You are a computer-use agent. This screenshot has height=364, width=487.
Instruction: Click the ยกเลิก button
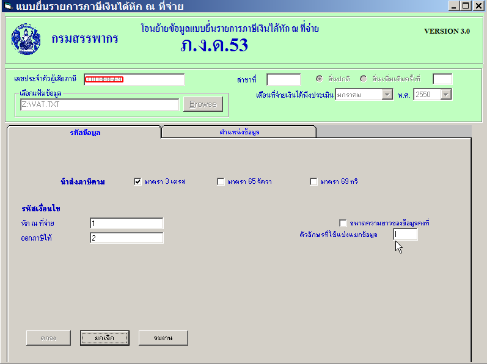click(x=104, y=338)
